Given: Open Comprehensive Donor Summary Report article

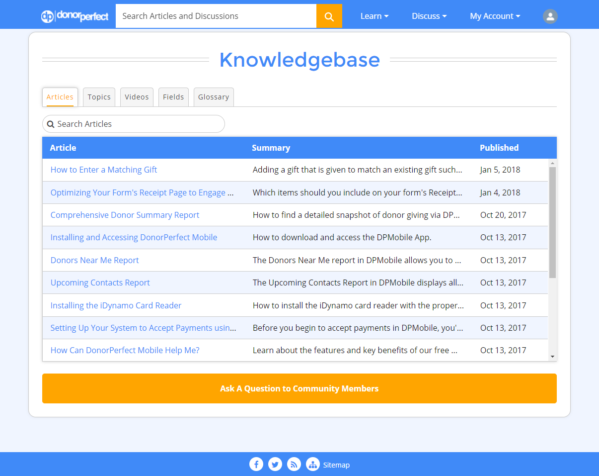Looking at the screenshot, I should 125,215.
